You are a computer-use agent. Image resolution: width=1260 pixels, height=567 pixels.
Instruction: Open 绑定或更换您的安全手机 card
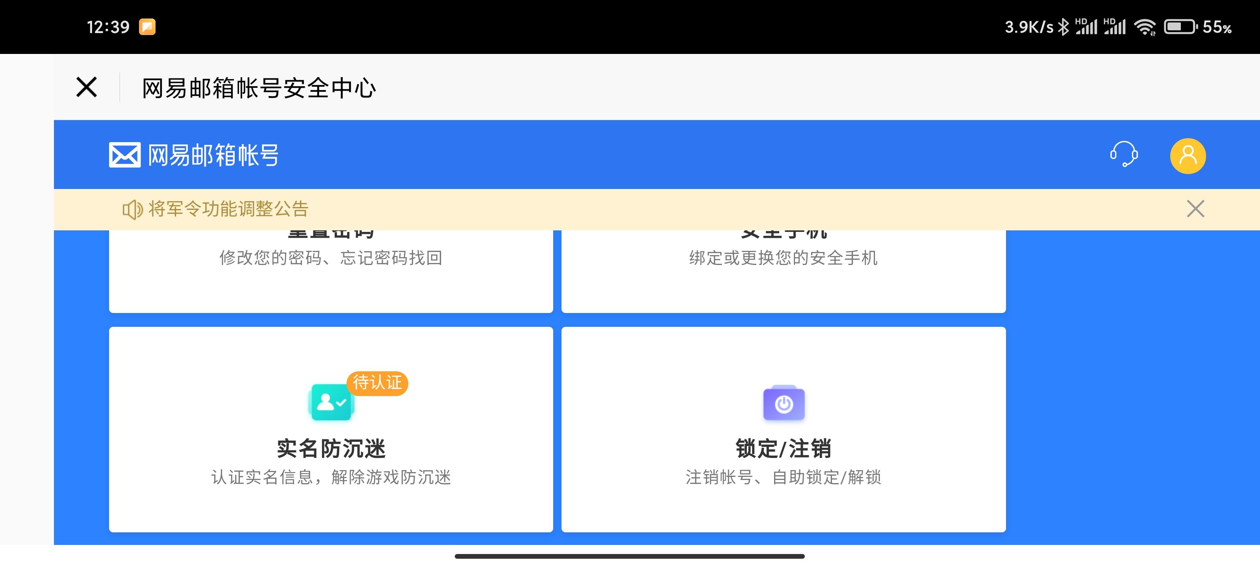click(784, 271)
